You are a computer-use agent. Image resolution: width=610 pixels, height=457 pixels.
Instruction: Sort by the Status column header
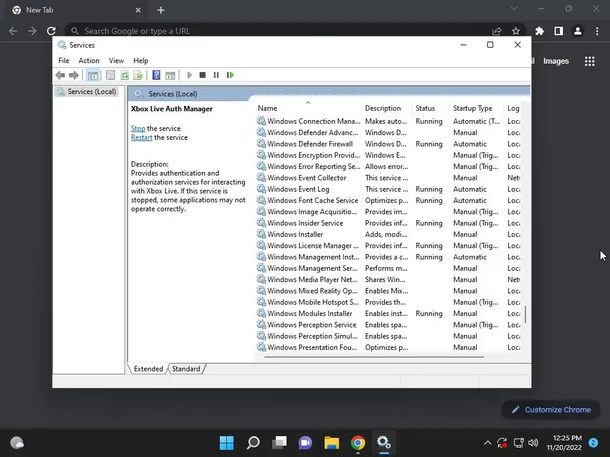431,108
